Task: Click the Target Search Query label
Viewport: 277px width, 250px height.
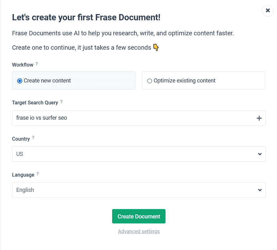Action: [x=35, y=103]
